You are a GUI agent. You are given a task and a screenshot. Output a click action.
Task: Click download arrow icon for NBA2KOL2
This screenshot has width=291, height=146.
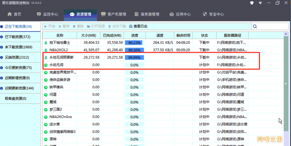coord(46,50)
